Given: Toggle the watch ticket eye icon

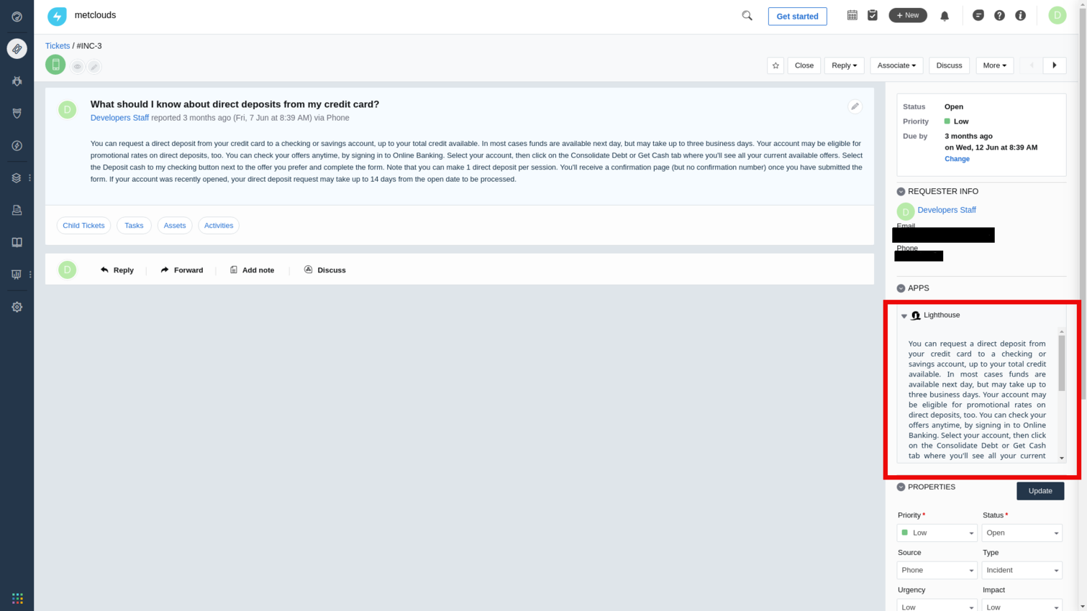Looking at the screenshot, I should tap(77, 67).
